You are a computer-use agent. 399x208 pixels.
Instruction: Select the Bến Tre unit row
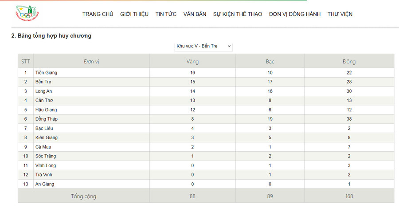click(x=43, y=82)
